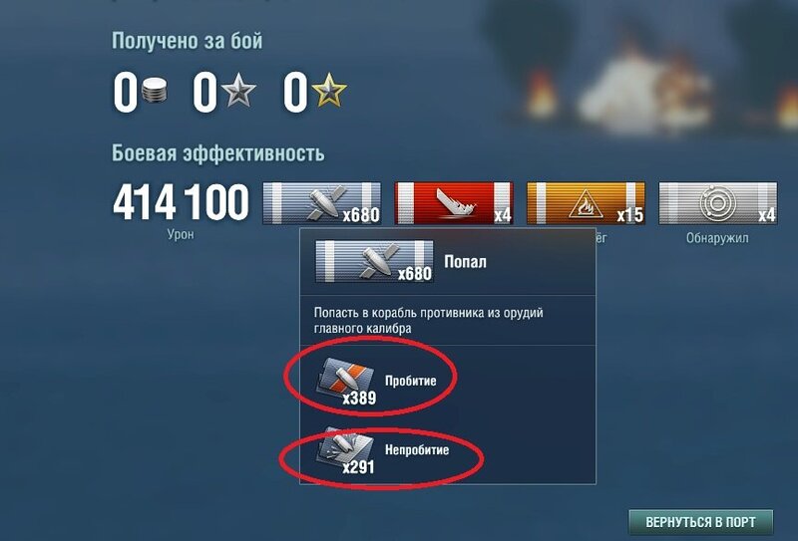Image resolution: width=798 pixels, height=541 pixels.
Task: Click the Попал title in tooltip
Action: tap(465, 262)
